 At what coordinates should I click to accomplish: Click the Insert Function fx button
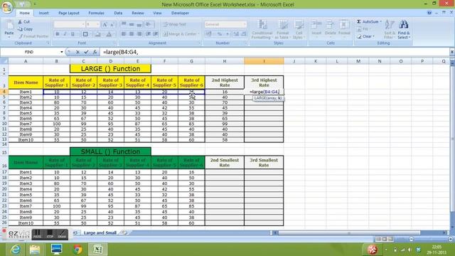coord(95,52)
